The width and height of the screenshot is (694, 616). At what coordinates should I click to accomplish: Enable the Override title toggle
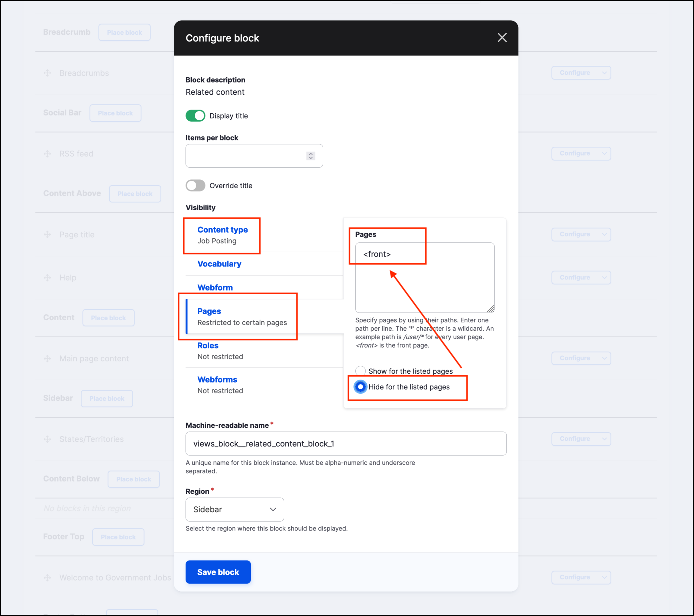pos(195,186)
